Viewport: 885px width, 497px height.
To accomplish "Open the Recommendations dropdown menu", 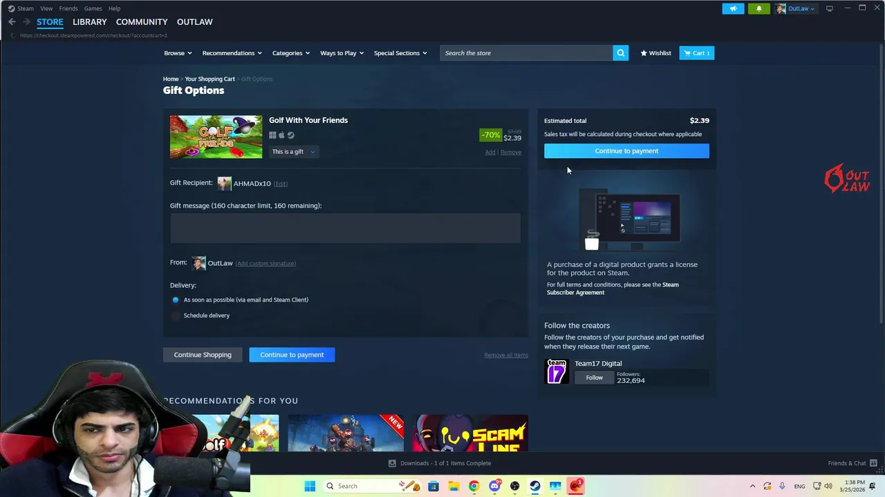I will click(x=232, y=53).
